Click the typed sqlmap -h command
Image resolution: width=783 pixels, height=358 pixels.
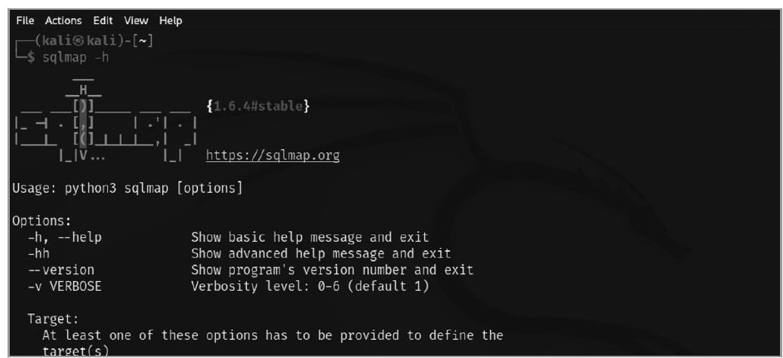pyautogui.click(x=76, y=57)
